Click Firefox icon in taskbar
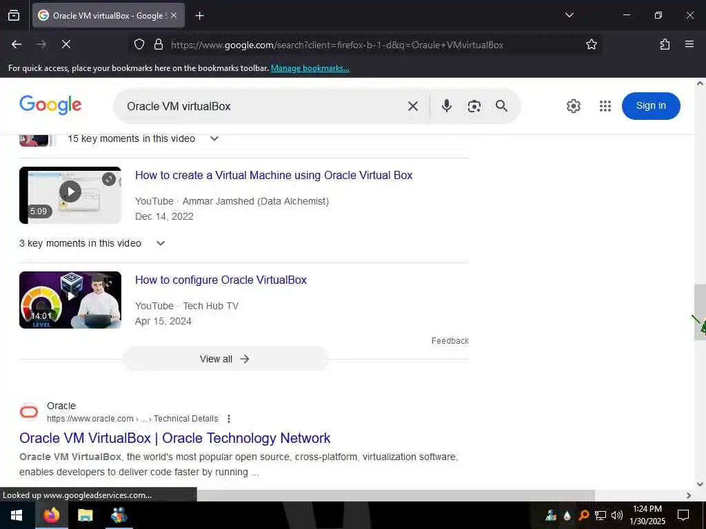The width and height of the screenshot is (706, 529). coord(51,515)
